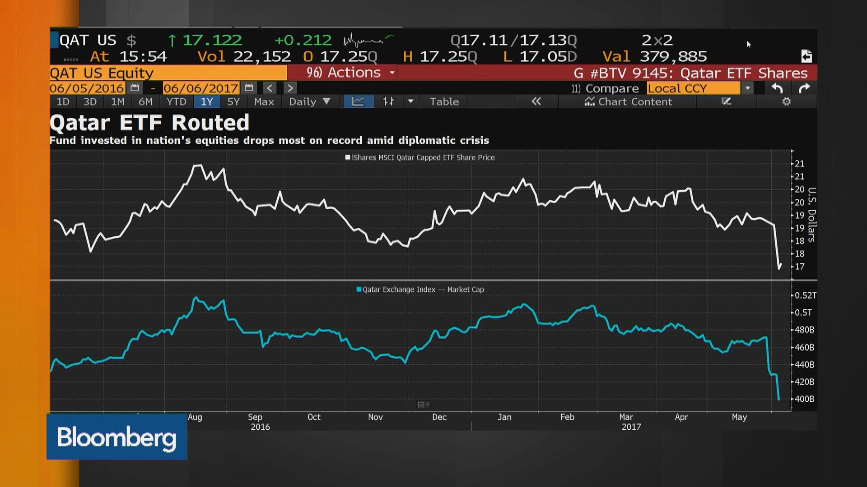Open the small panel menu icon above the x-axis
This screenshot has height=487, width=867.
[x=423, y=405]
